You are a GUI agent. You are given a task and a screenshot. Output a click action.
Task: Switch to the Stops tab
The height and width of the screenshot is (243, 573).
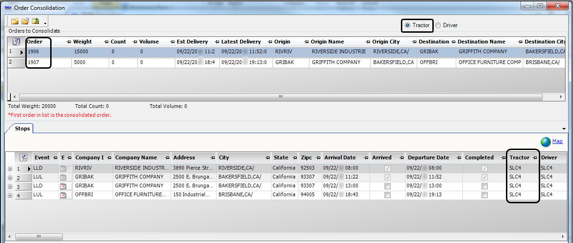pyautogui.click(x=22, y=129)
